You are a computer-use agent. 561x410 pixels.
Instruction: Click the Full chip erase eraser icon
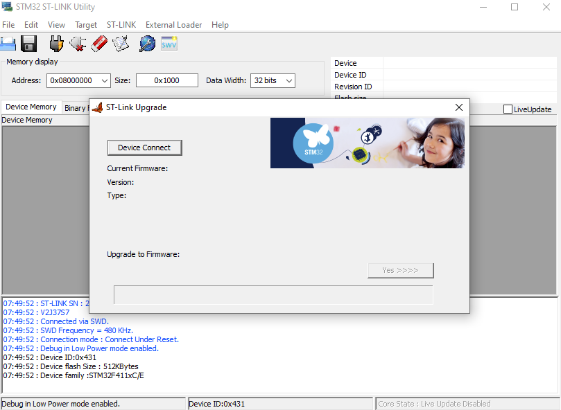coord(99,44)
